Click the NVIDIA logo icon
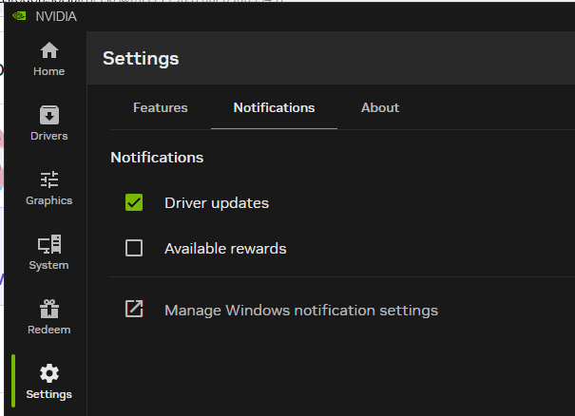 pos(19,16)
